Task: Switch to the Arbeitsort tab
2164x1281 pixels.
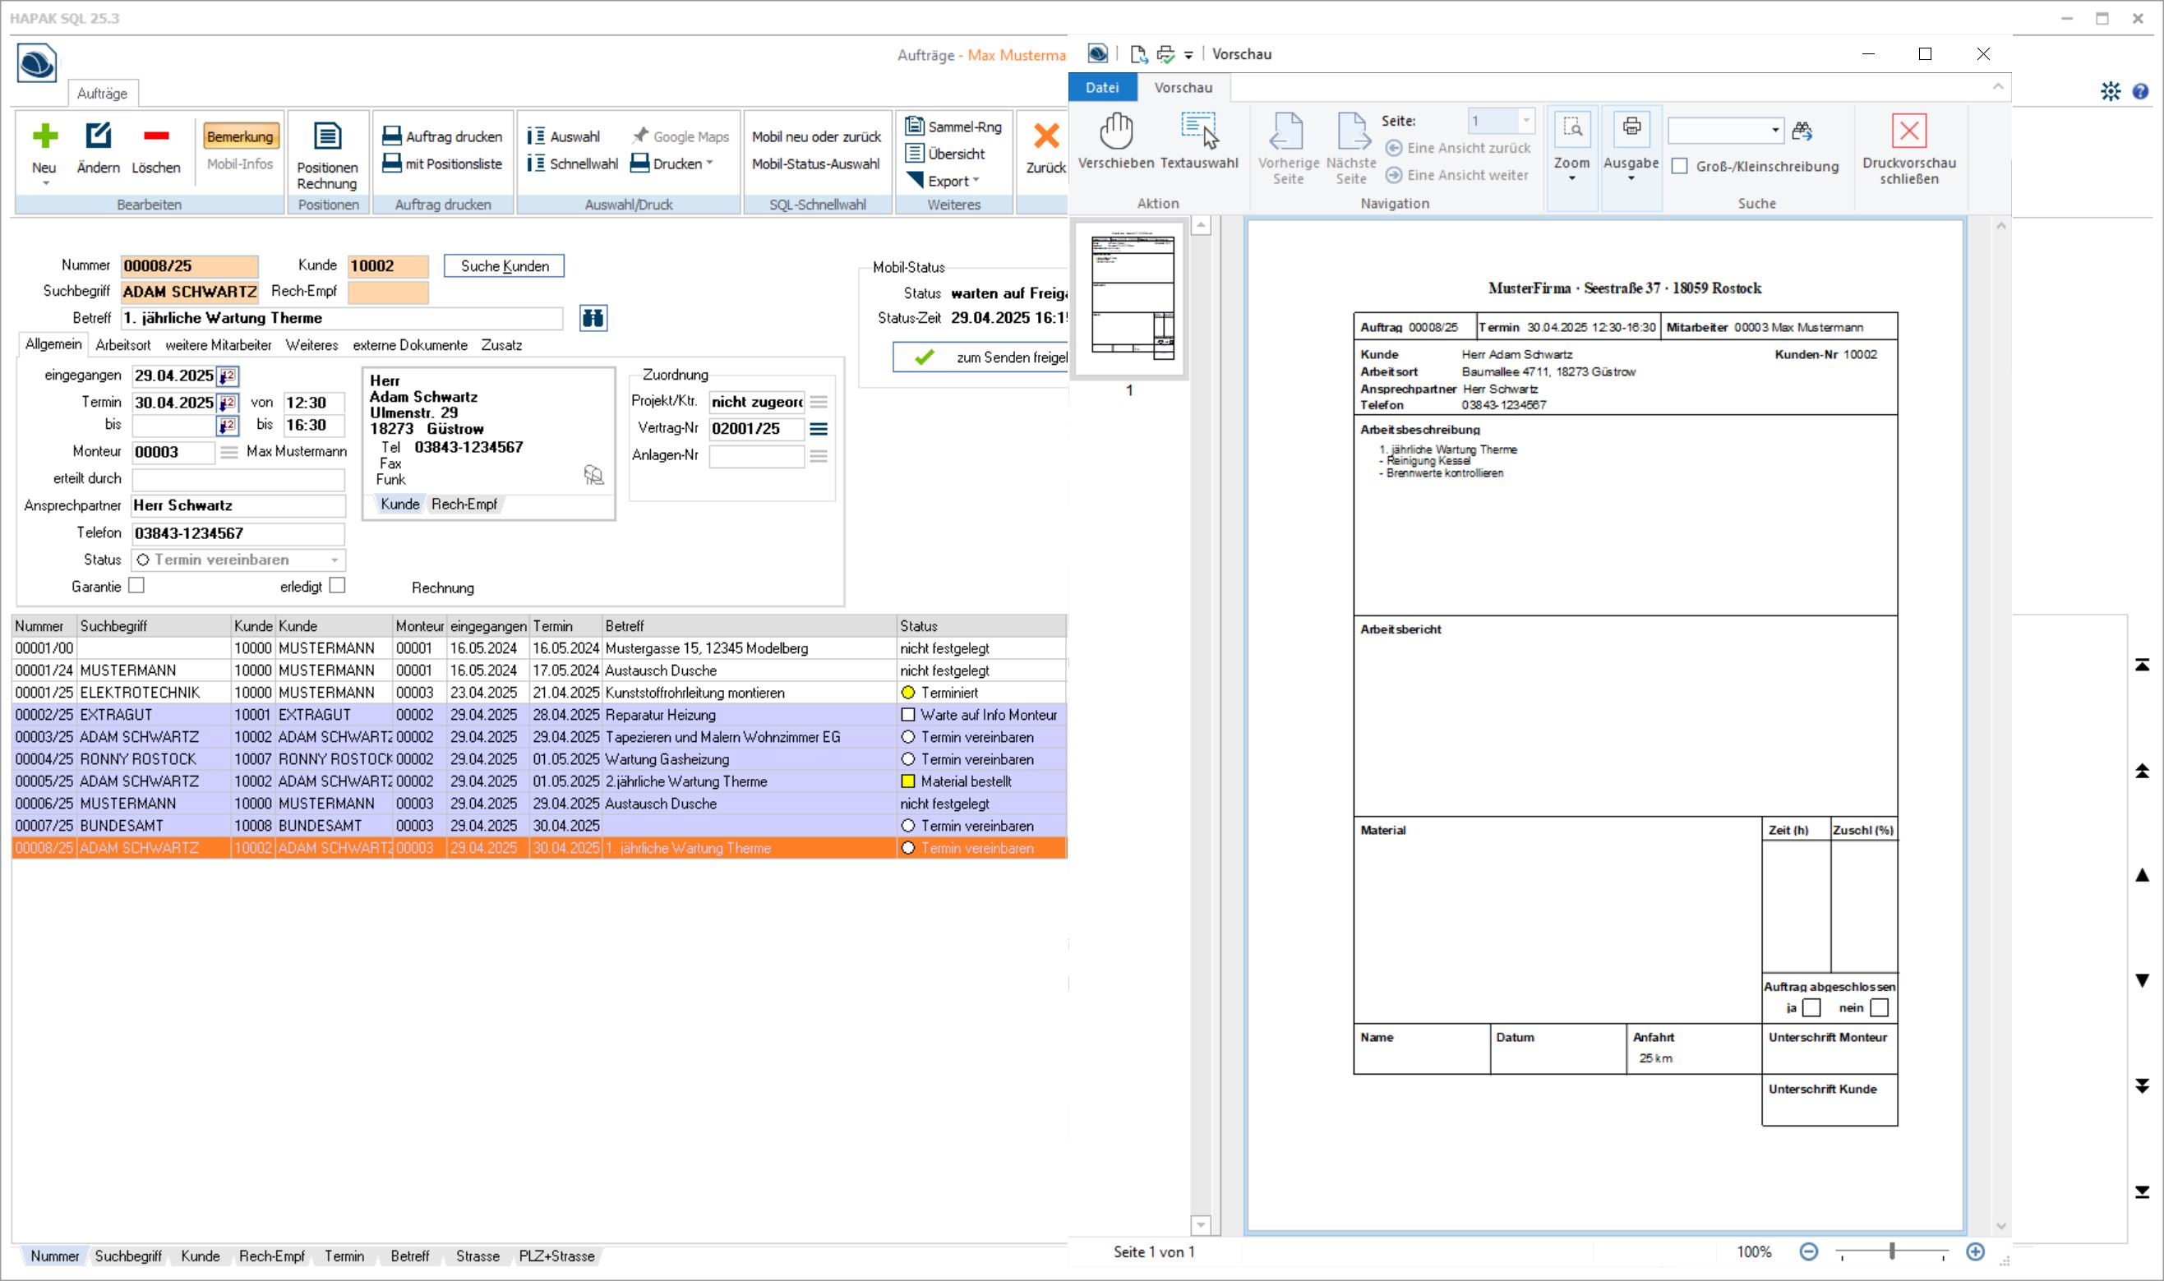Action: [122, 345]
